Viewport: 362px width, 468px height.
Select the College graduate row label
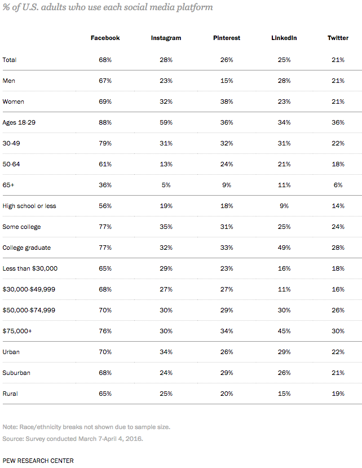click(x=27, y=248)
